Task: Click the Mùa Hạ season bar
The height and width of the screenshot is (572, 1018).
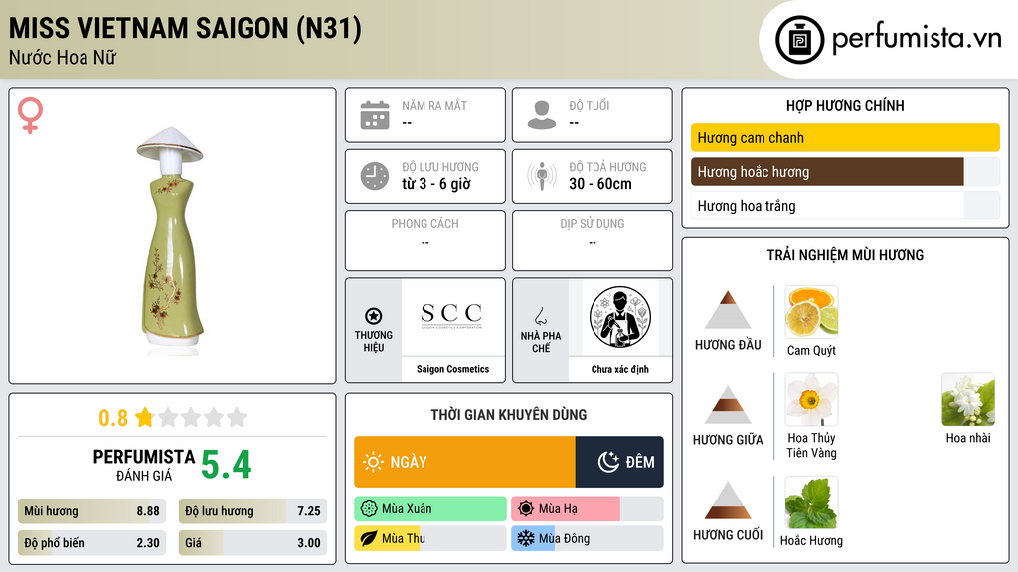Action: click(587, 509)
